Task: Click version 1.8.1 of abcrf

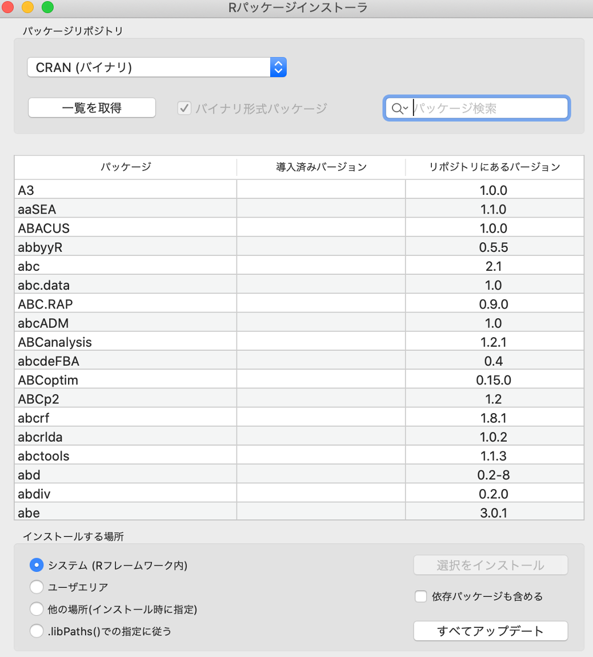Action: [494, 418]
